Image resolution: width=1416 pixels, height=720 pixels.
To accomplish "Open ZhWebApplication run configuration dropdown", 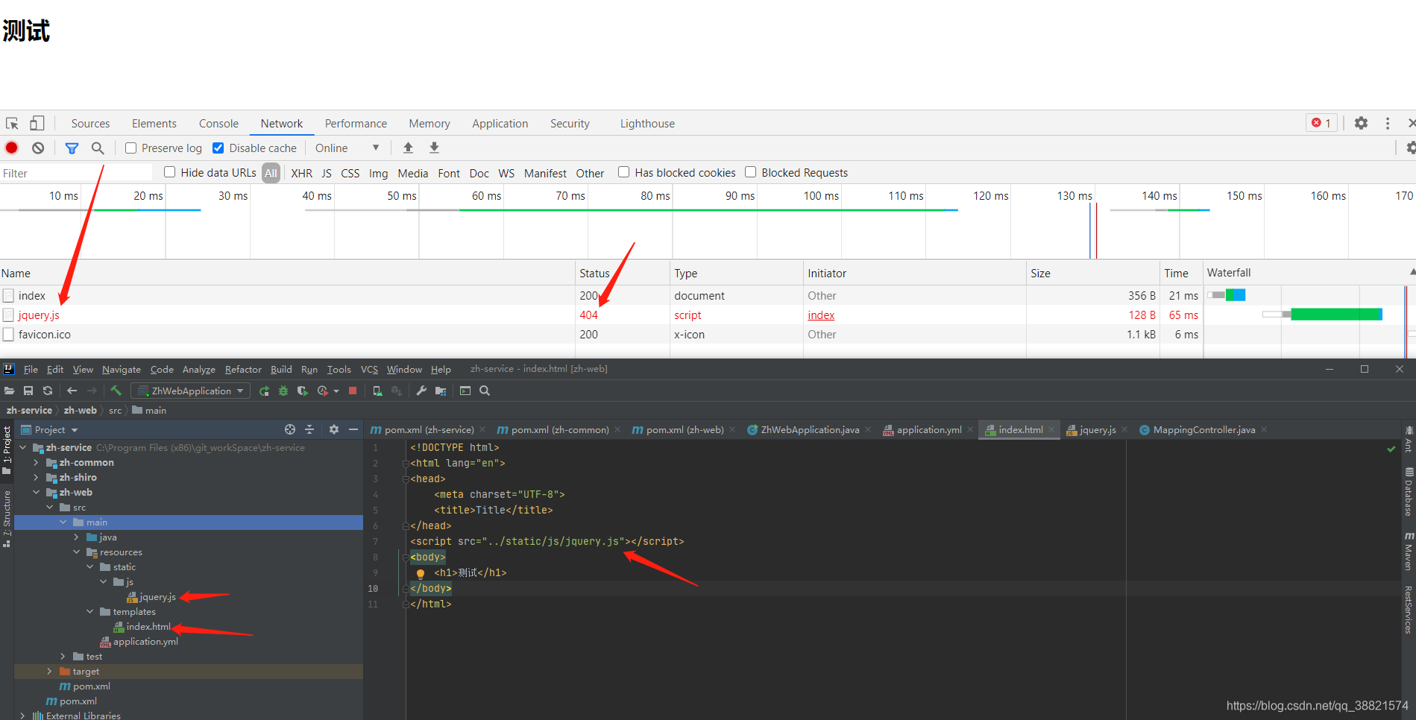I will point(191,391).
